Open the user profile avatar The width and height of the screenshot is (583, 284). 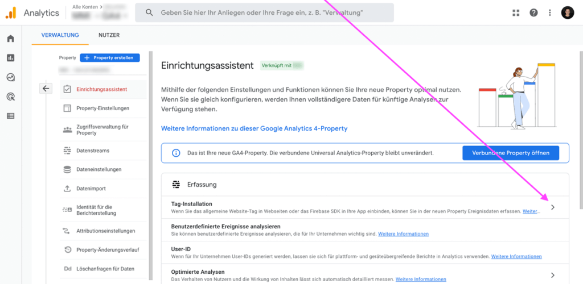click(x=567, y=12)
